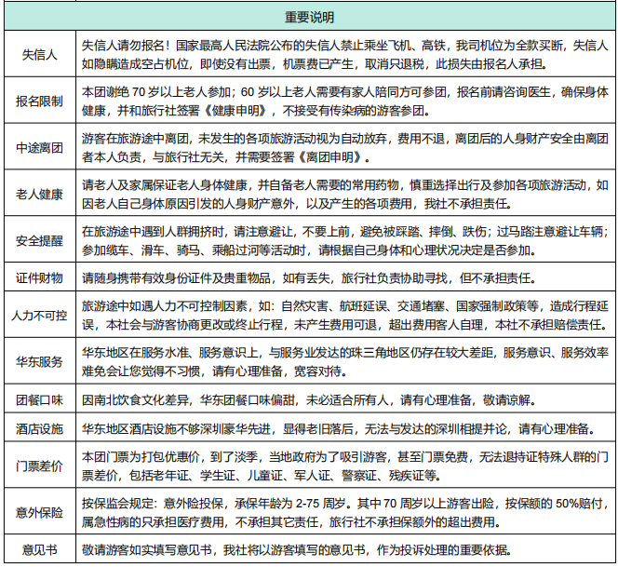
Task: Click the 中途离团 row label
Action: tap(39, 147)
